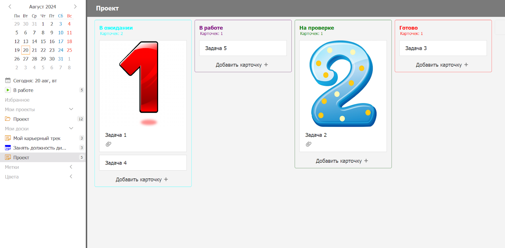Click the folder icon next to Проект
505x248 pixels.
coord(8,119)
